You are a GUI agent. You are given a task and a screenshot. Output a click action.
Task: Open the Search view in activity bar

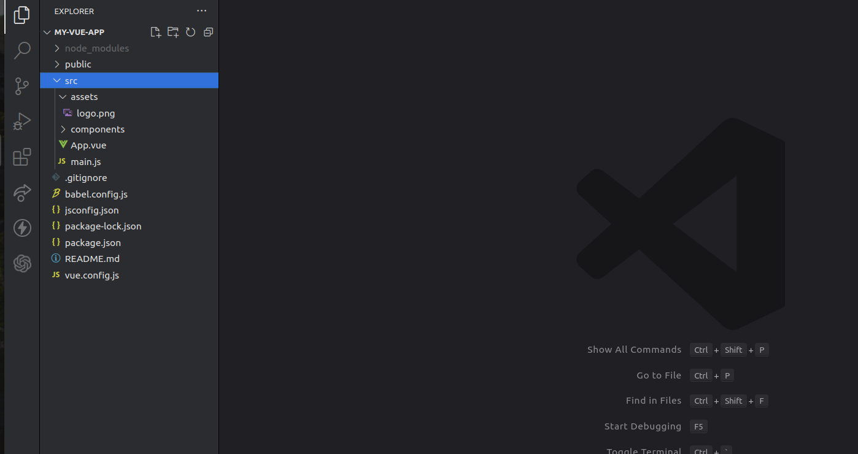coord(22,50)
